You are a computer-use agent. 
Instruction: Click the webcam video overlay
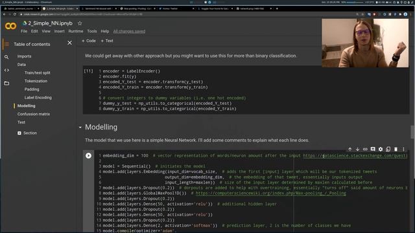pos(365,43)
